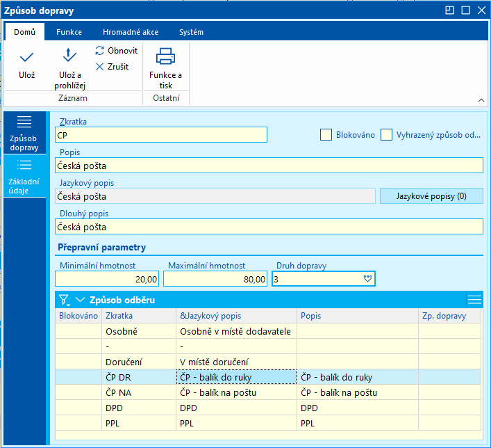Open the filter icon in Způsob odběru
The width and height of the screenshot is (491, 448).
click(64, 300)
